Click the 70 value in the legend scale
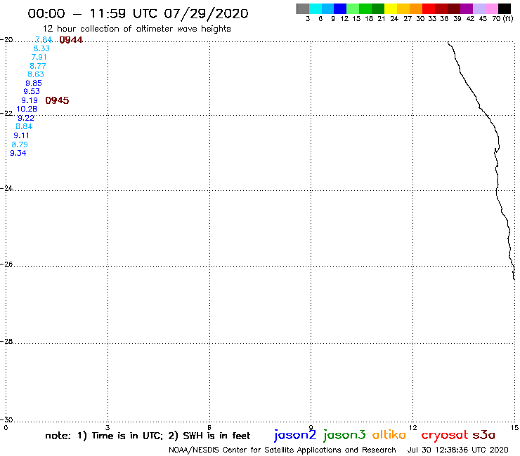520x456 pixels. point(496,18)
